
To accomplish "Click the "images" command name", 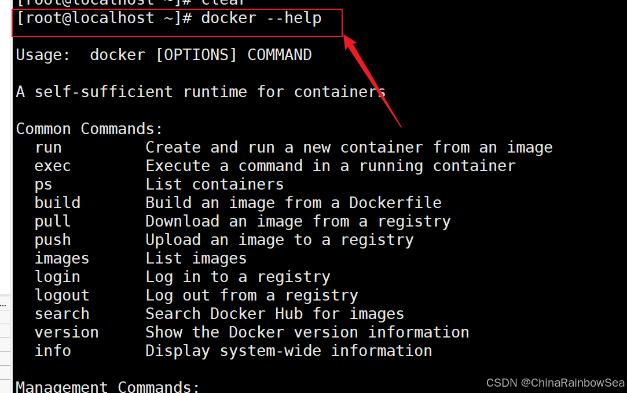I will click(62, 258).
